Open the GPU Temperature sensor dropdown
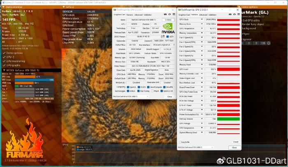 202,28
